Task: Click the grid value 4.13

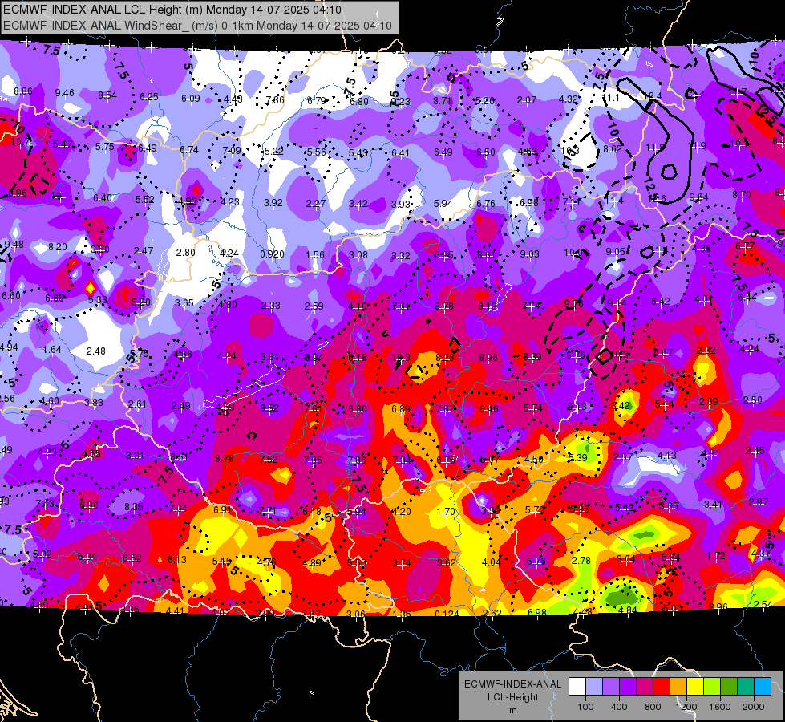Action: (x=667, y=456)
